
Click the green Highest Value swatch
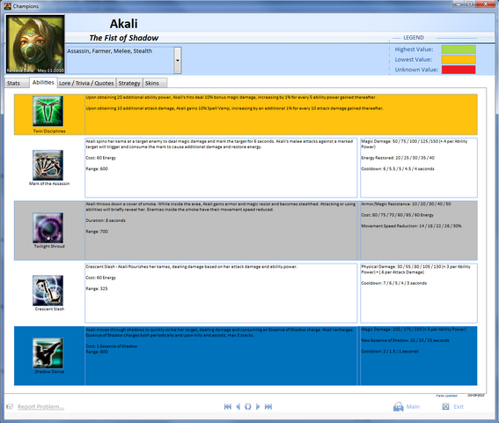pyautogui.click(x=459, y=49)
